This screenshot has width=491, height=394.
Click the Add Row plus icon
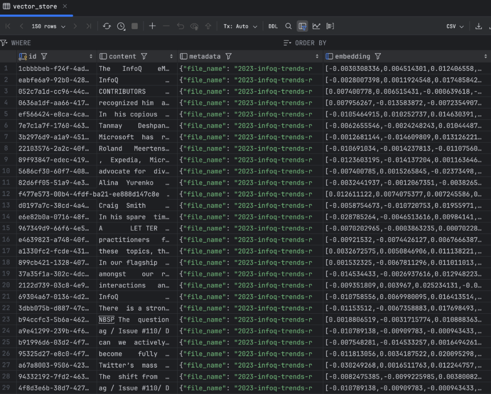pyautogui.click(x=152, y=26)
